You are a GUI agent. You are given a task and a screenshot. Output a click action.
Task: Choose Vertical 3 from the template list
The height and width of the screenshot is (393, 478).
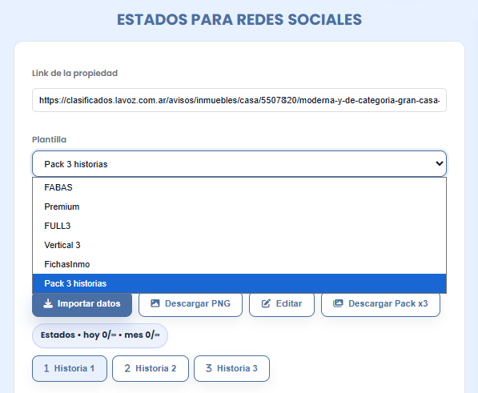pos(239,245)
